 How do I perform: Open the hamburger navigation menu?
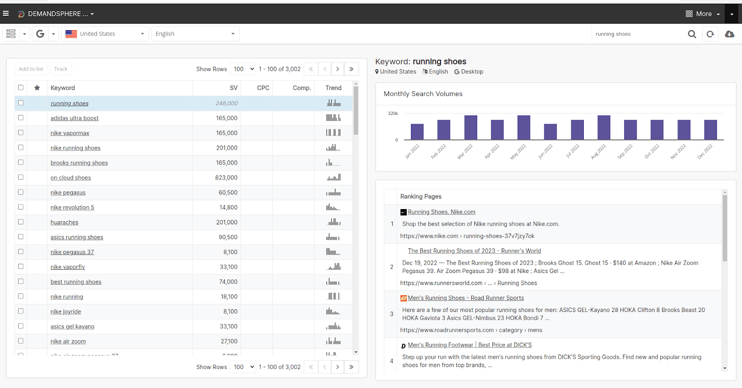6,13
